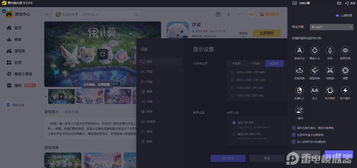The height and width of the screenshot is (168, 357).
Task: Copy the player group number via copy icon
Action: (224, 31)
